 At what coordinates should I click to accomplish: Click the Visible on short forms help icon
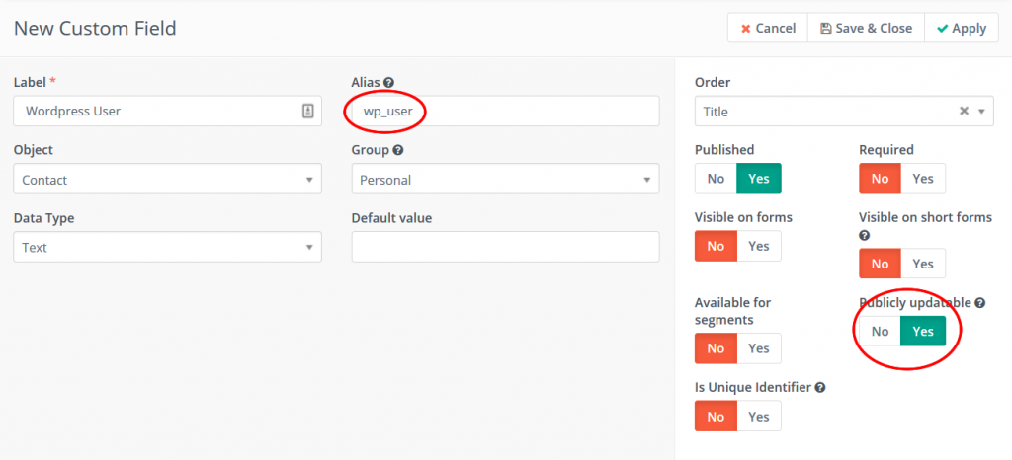click(x=865, y=236)
